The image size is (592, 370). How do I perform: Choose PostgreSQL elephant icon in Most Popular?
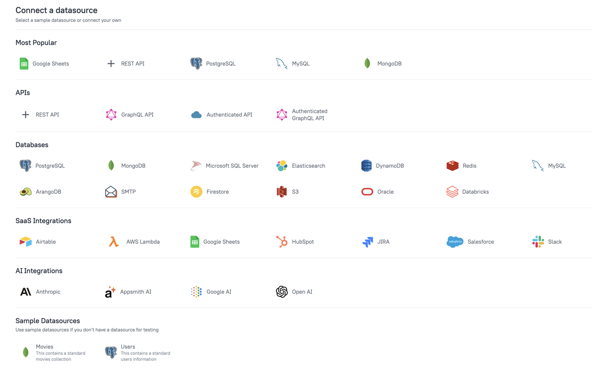(x=196, y=63)
